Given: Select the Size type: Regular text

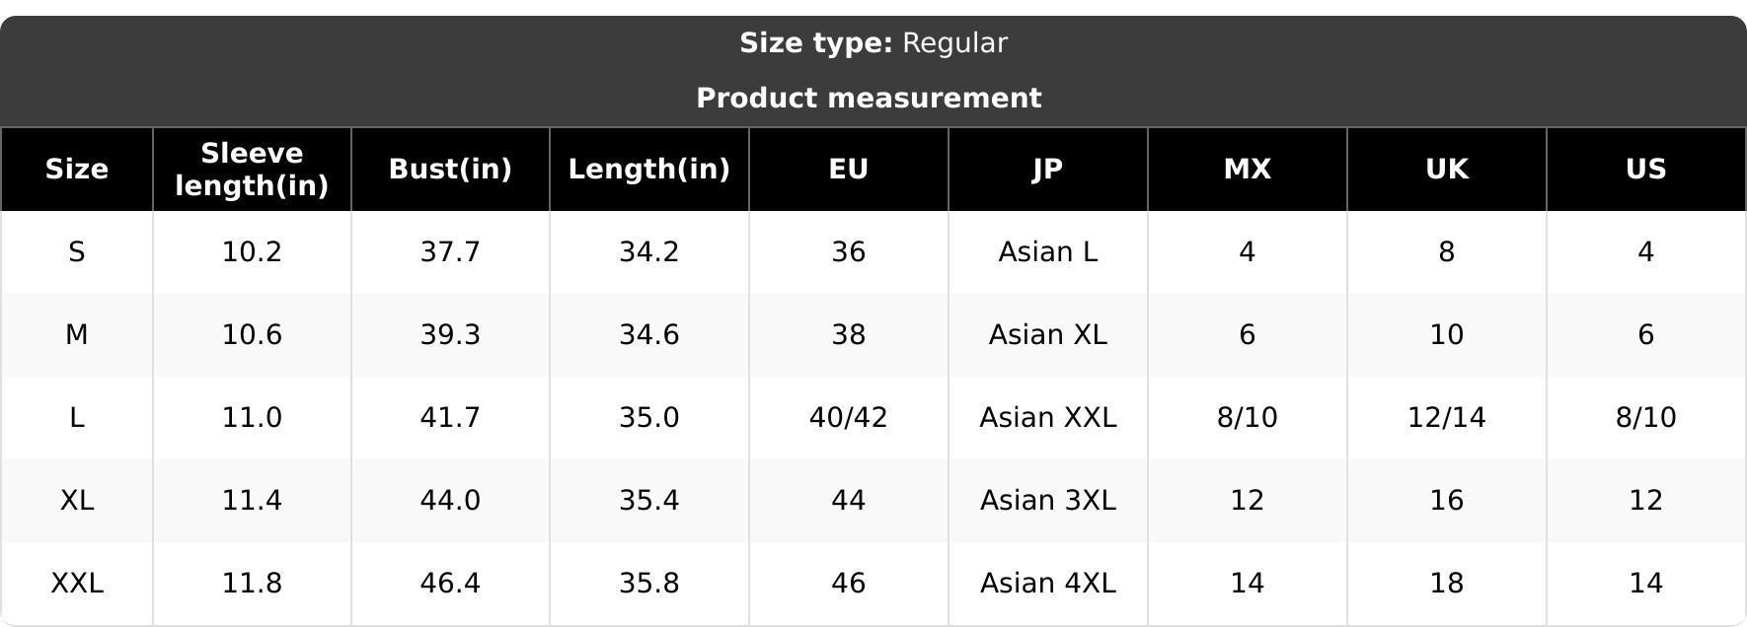Looking at the screenshot, I should click(x=873, y=43).
